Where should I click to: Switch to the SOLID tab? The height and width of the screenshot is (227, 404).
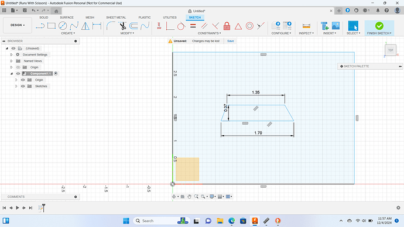[44, 18]
